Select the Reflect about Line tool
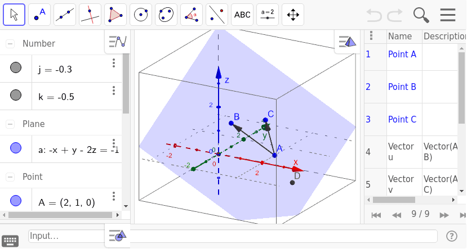This screenshot has height=249, width=467. pyautogui.click(x=216, y=15)
